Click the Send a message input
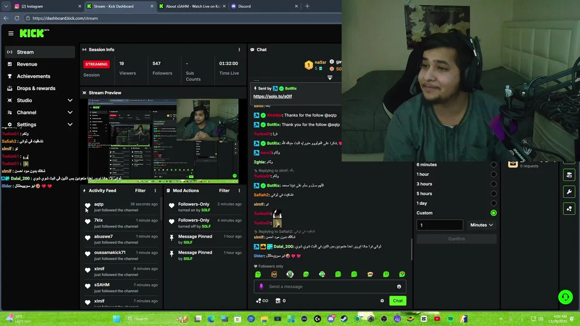The height and width of the screenshot is (326, 580). pos(331,287)
